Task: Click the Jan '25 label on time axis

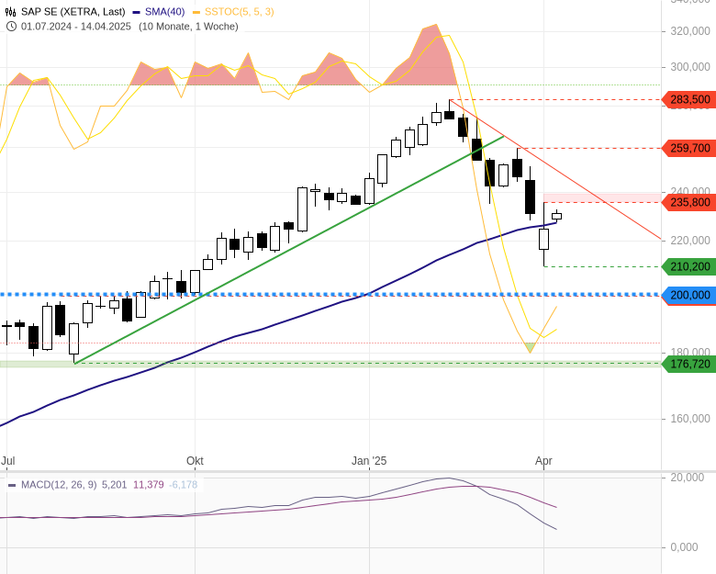Action: click(x=369, y=461)
